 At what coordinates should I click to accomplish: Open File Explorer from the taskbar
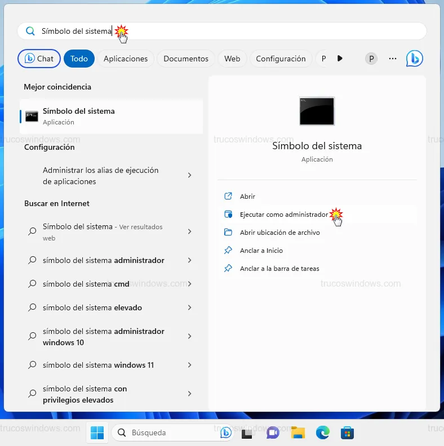pos(298,432)
